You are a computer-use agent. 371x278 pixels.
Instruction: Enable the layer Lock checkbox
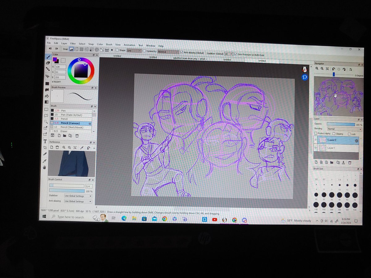coord(349,134)
